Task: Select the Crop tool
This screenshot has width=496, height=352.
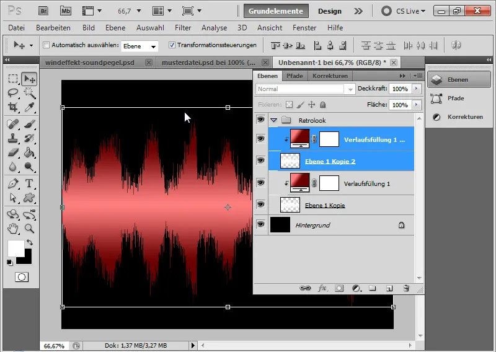Action: coord(13,107)
